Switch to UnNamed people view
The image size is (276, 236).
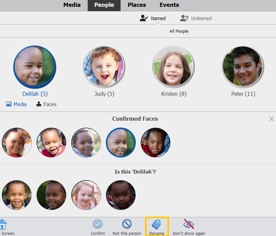coord(196,18)
